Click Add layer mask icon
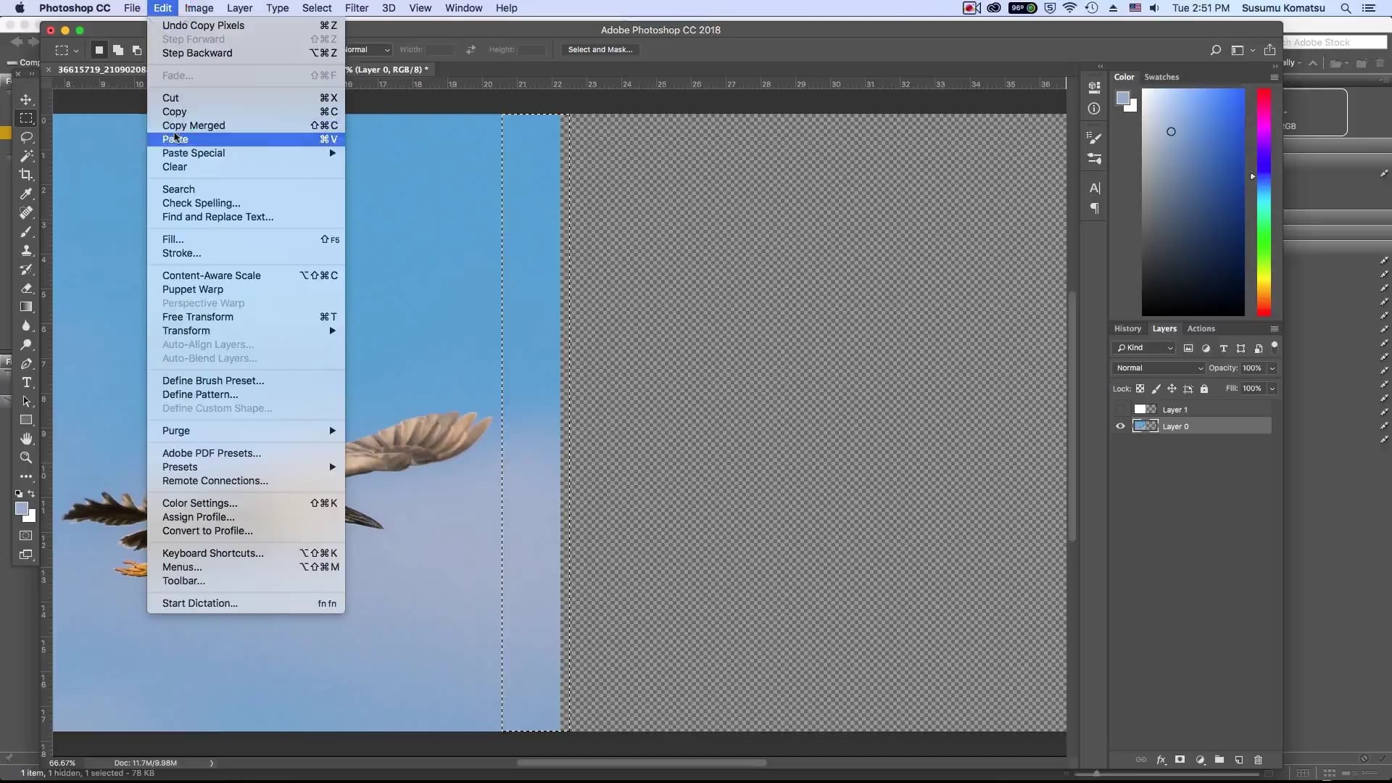The height and width of the screenshot is (783, 1392). coord(1180,760)
